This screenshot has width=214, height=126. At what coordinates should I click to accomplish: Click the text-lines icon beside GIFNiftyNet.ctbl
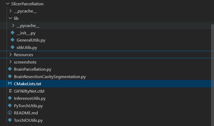click(10, 91)
